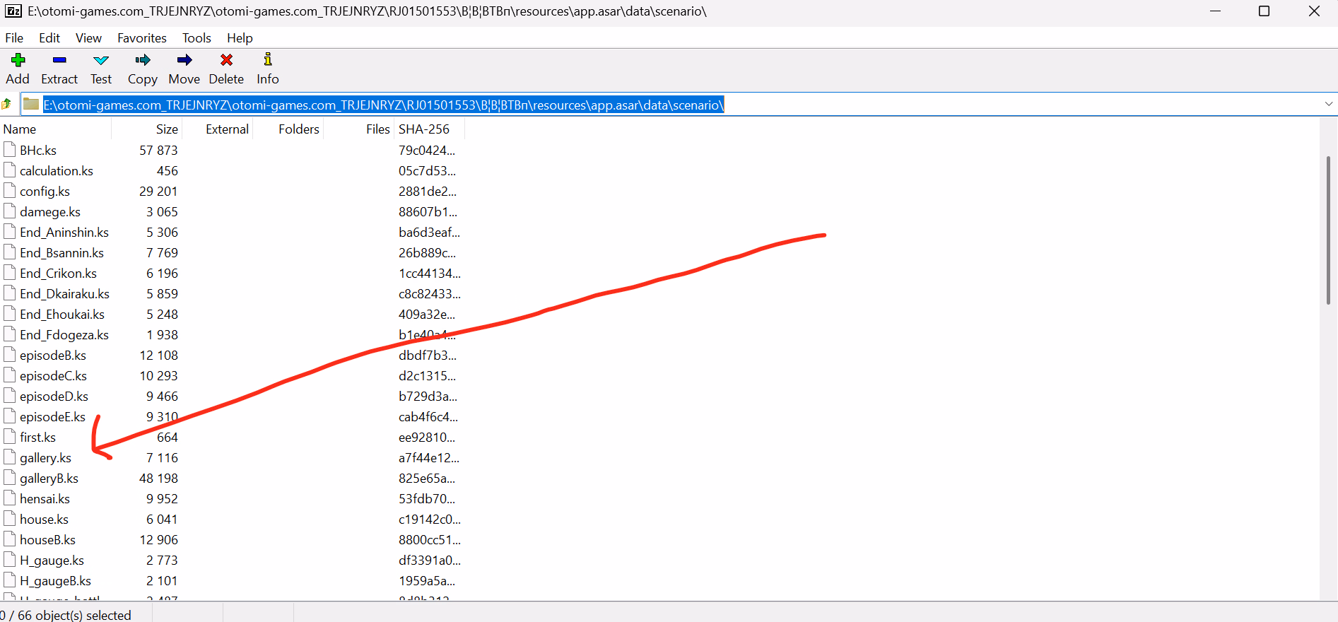Select the config.ks file
Viewport: 1338px width, 622px height.
(x=45, y=192)
